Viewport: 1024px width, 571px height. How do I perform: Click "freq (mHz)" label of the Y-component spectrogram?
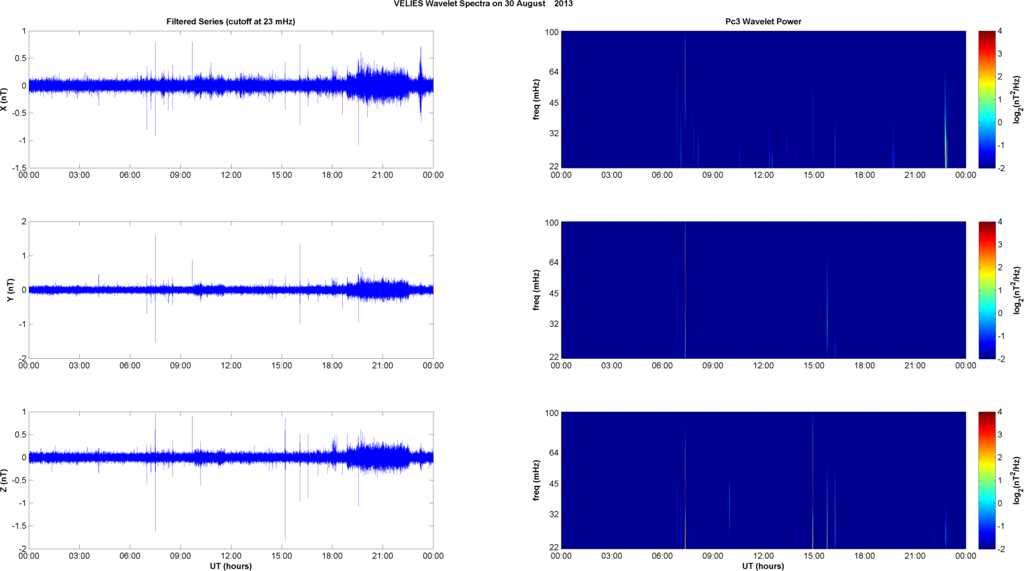pos(537,290)
